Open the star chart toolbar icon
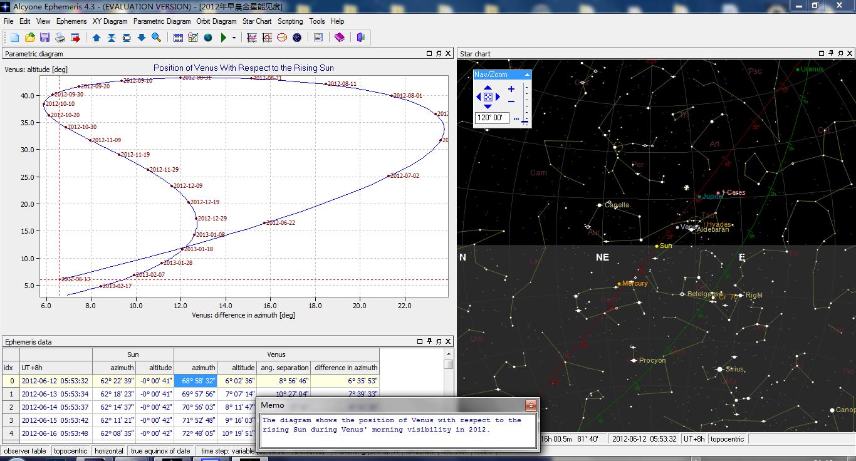The width and height of the screenshot is (856, 461). click(297, 38)
